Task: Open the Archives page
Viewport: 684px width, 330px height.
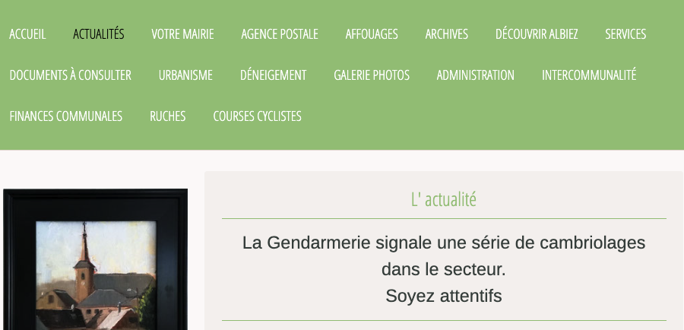Action: pos(447,34)
